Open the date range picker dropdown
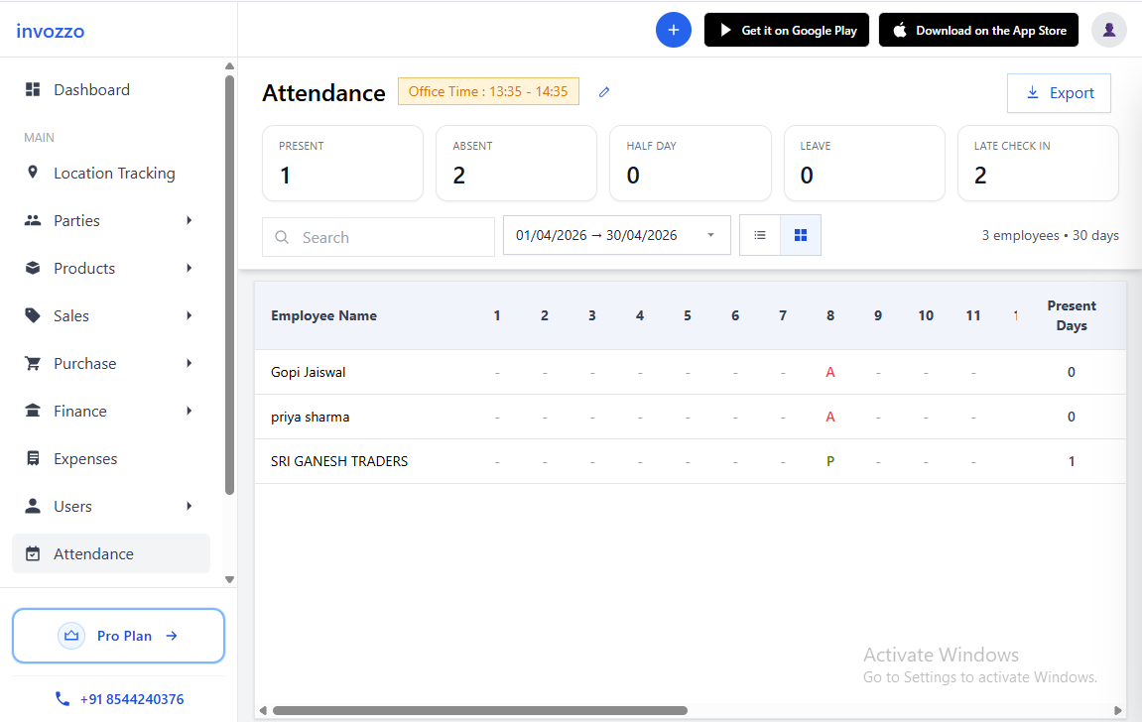Viewport: 1142px width, 722px height. [x=710, y=235]
